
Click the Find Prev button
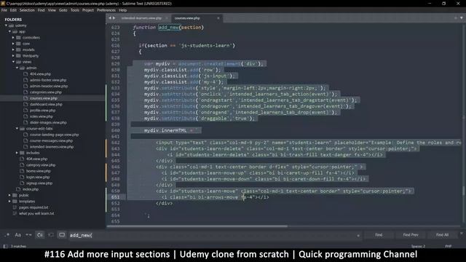pyautogui.click(x=411, y=235)
